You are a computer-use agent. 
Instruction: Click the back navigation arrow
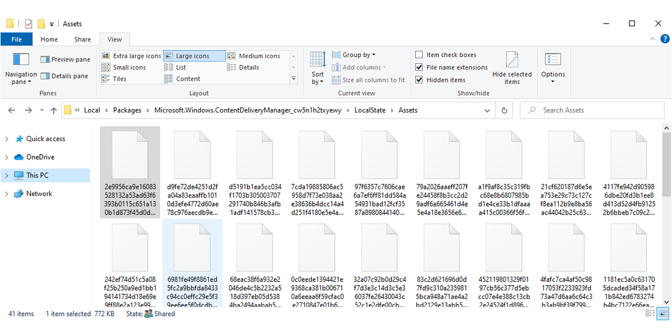pyautogui.click(x=11, y=110)
